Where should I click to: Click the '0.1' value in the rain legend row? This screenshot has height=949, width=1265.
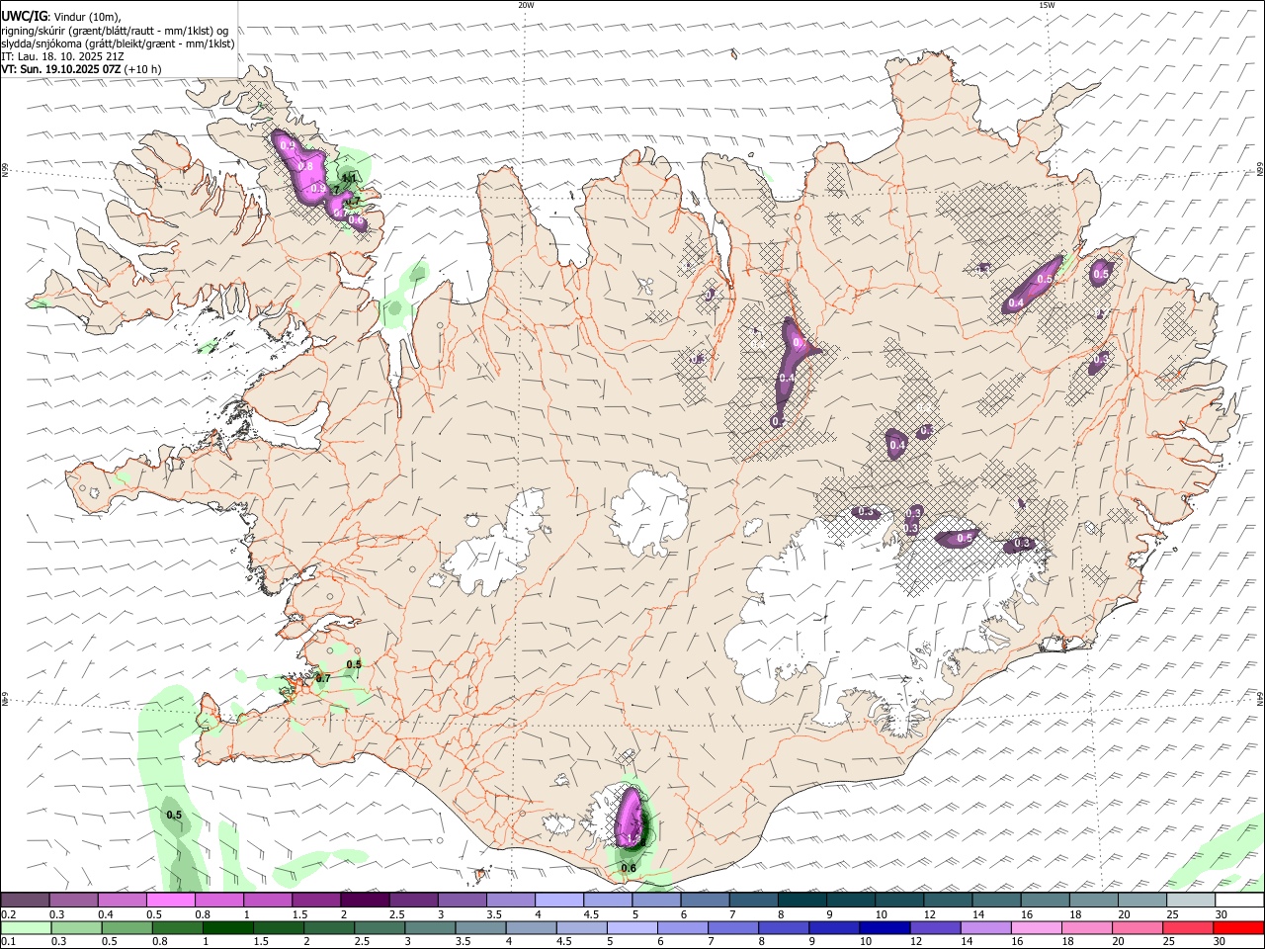[8, 942]
